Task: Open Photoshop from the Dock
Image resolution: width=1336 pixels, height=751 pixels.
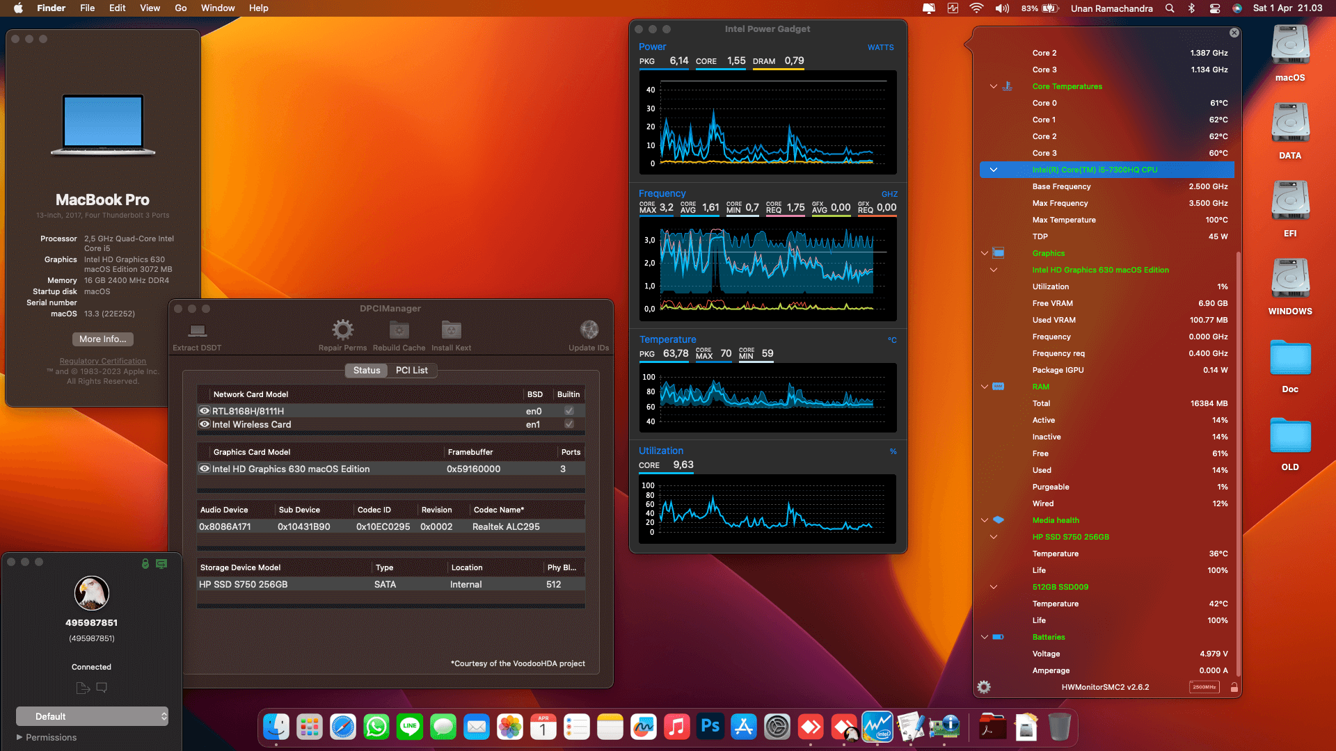Action: point(710,727)
